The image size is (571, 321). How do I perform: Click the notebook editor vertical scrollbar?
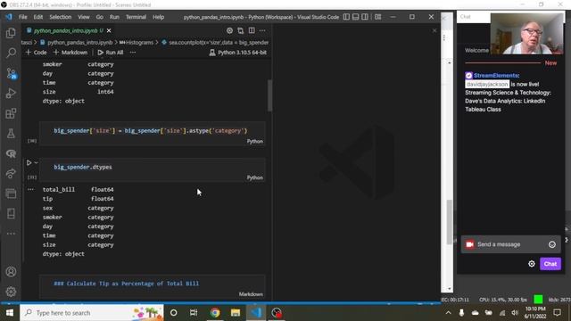pos(269,95)
